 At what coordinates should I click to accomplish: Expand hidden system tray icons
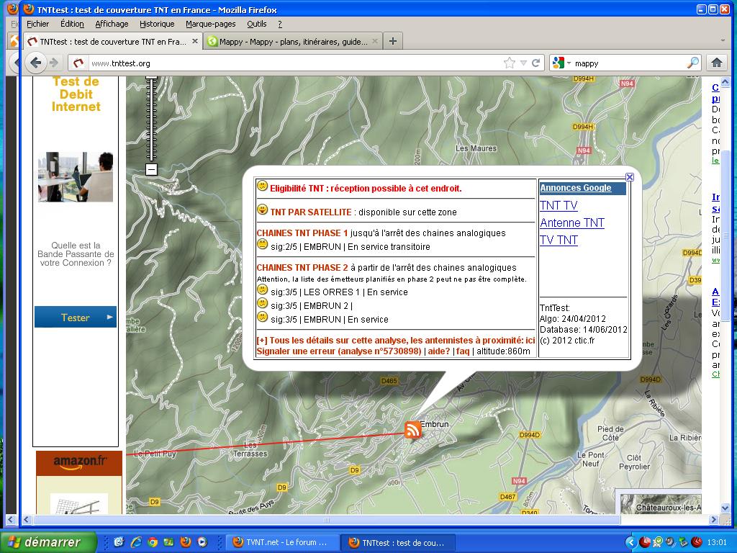click(630, 542)
